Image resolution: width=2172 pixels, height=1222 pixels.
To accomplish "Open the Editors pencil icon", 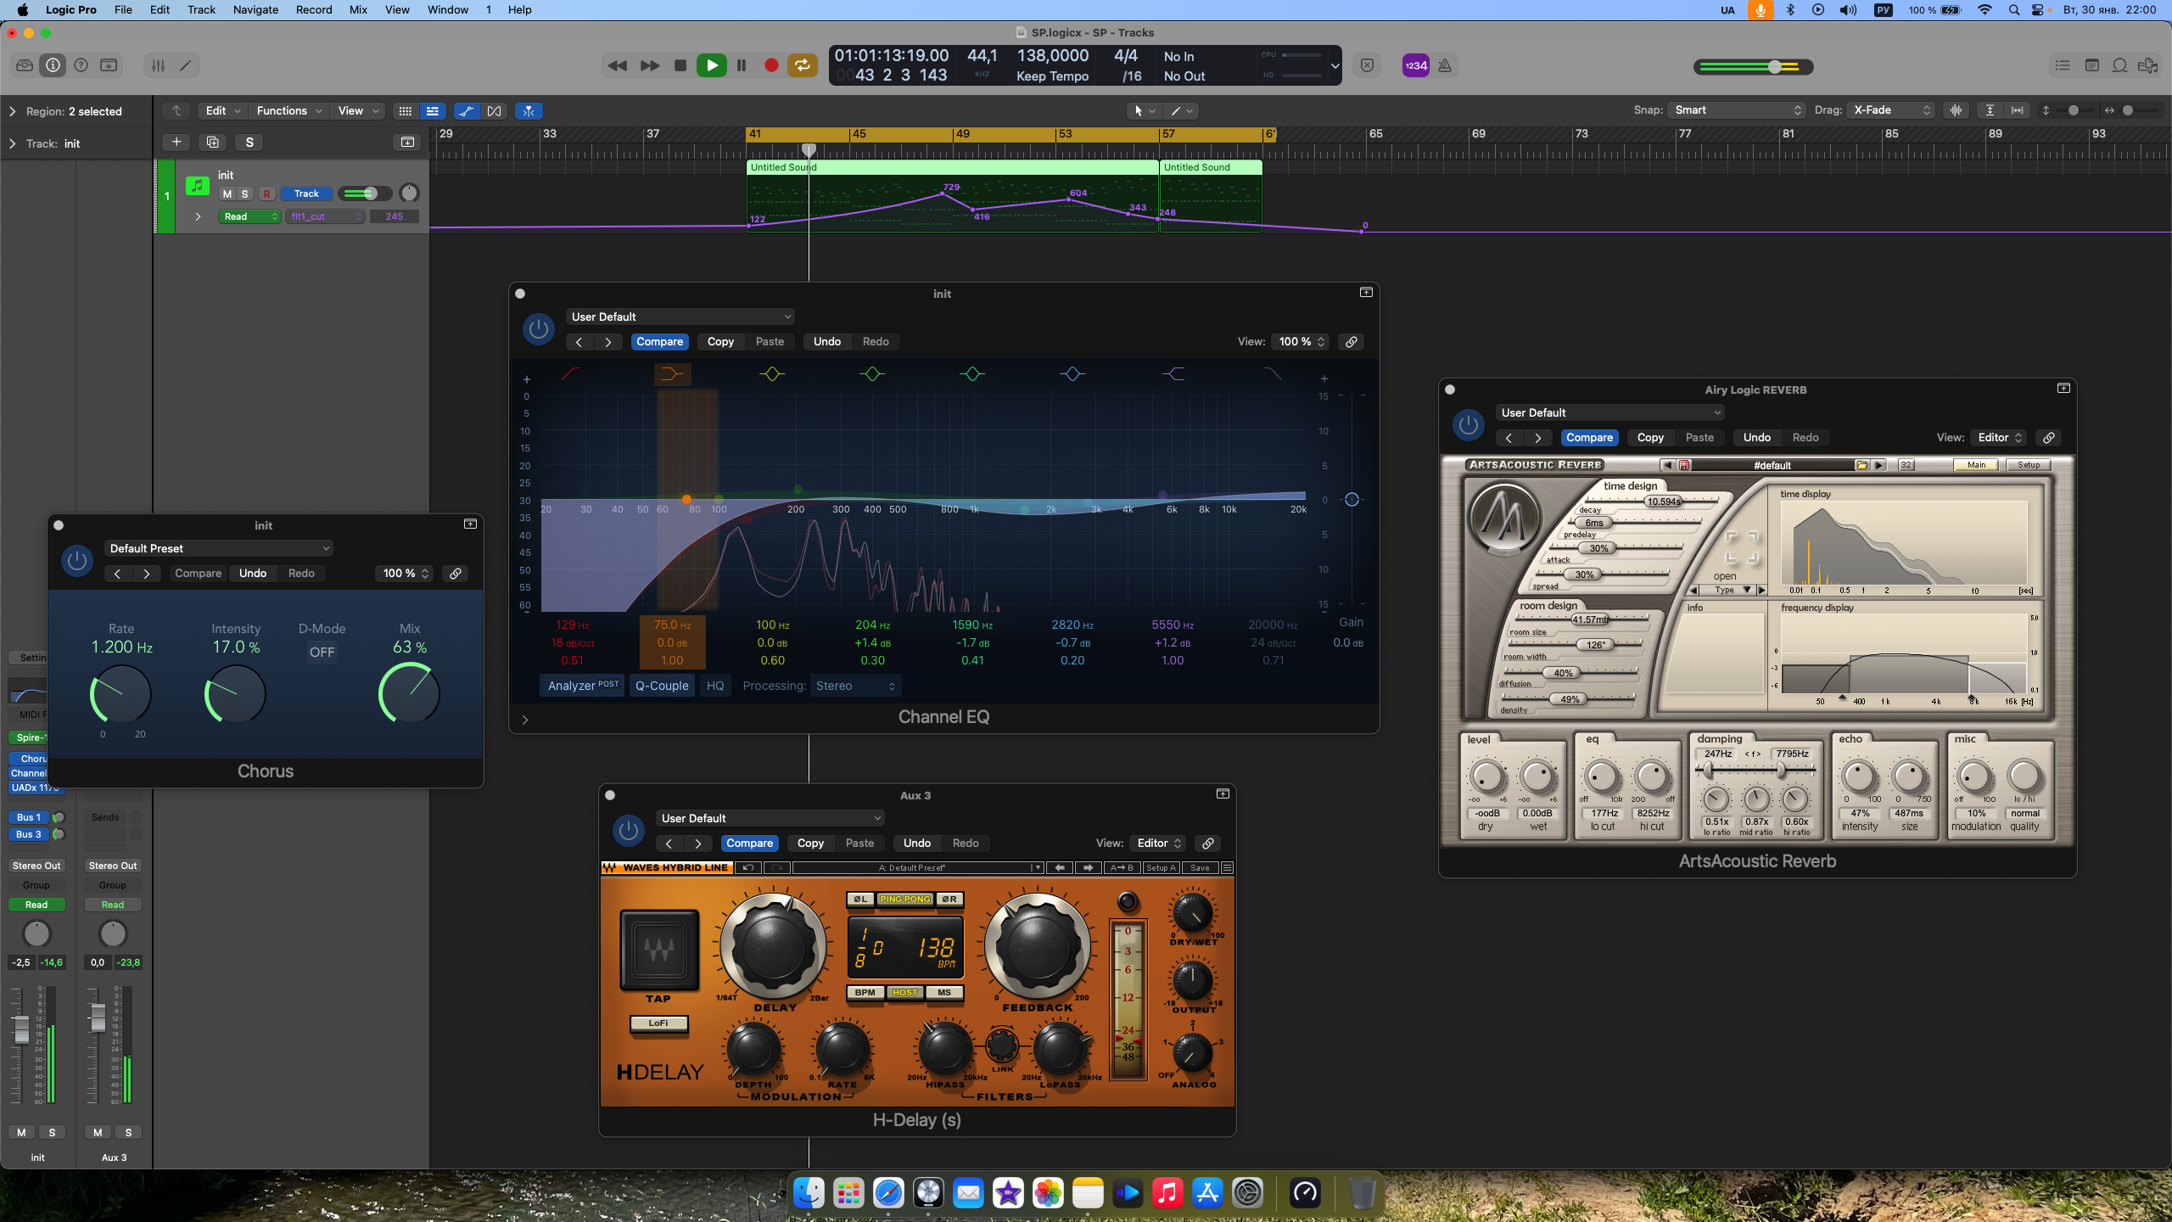I will (x=186, y=65).
